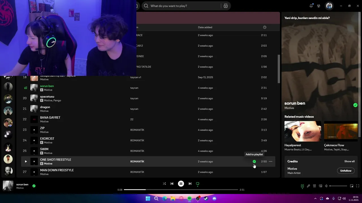362x203 pixels.
Task: Open the sorun ben title in side panel
Action: click(x=295, y=103)
